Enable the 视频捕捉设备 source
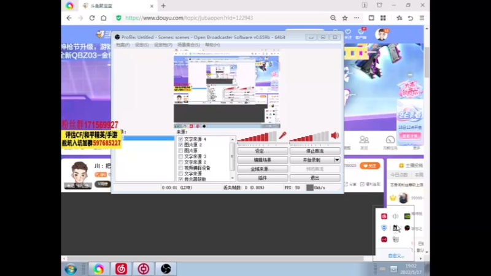 coord(180,167)
